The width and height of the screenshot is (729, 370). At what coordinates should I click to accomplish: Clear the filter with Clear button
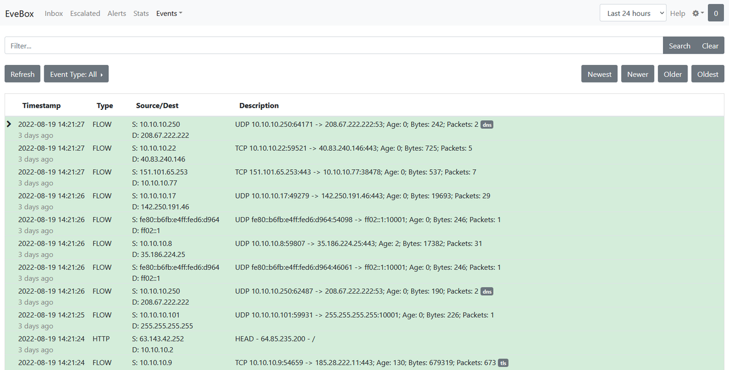click(710, 46)
